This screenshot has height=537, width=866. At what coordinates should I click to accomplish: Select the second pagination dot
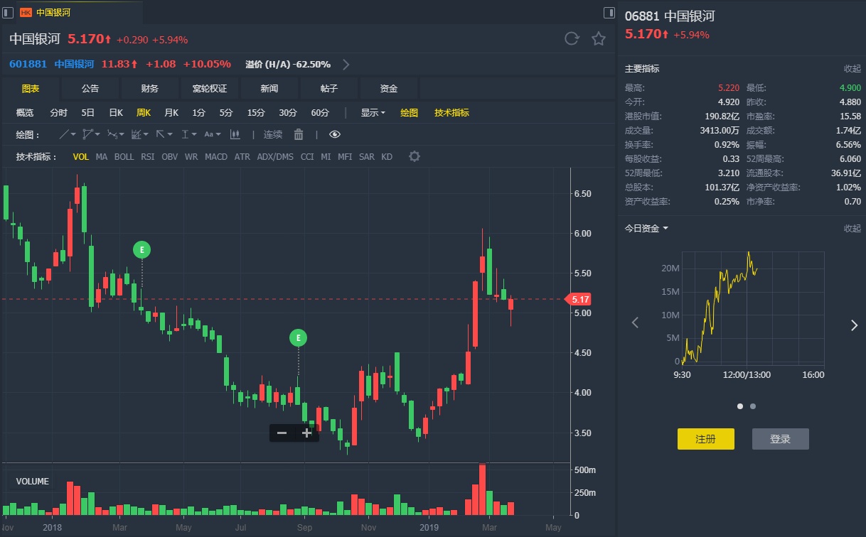[753, 406]
